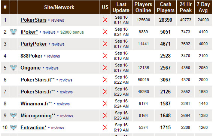Click the network icon beside Entraction

point(13,127)
